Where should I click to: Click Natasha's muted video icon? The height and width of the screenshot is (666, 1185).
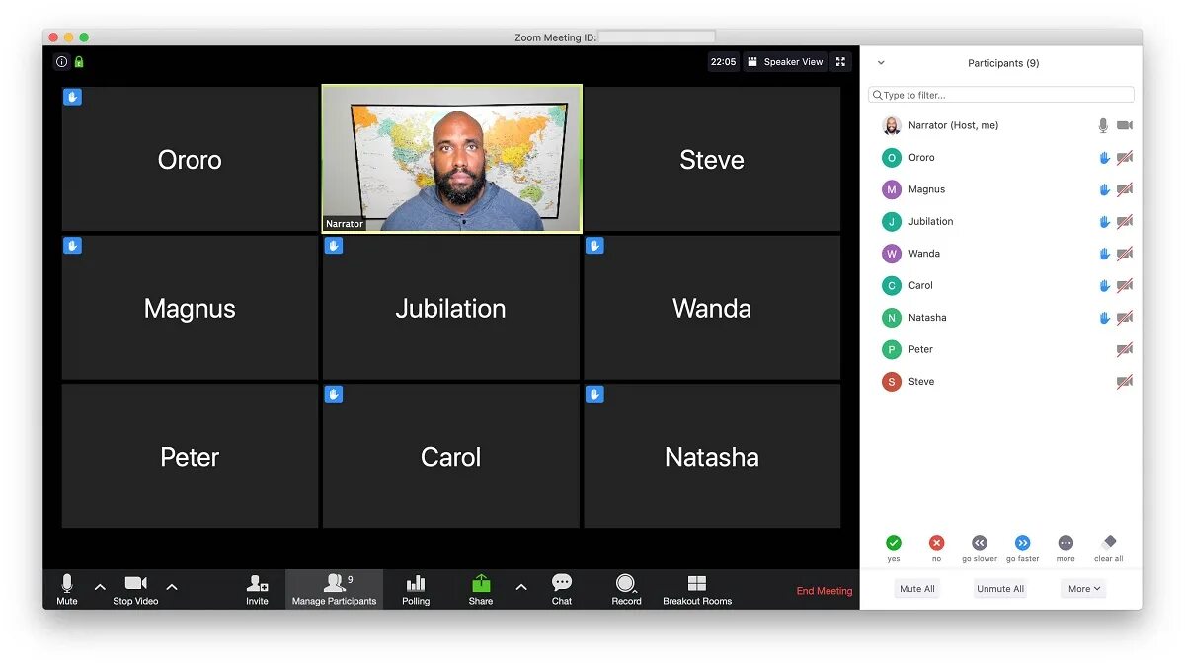tap(1125, 318)
